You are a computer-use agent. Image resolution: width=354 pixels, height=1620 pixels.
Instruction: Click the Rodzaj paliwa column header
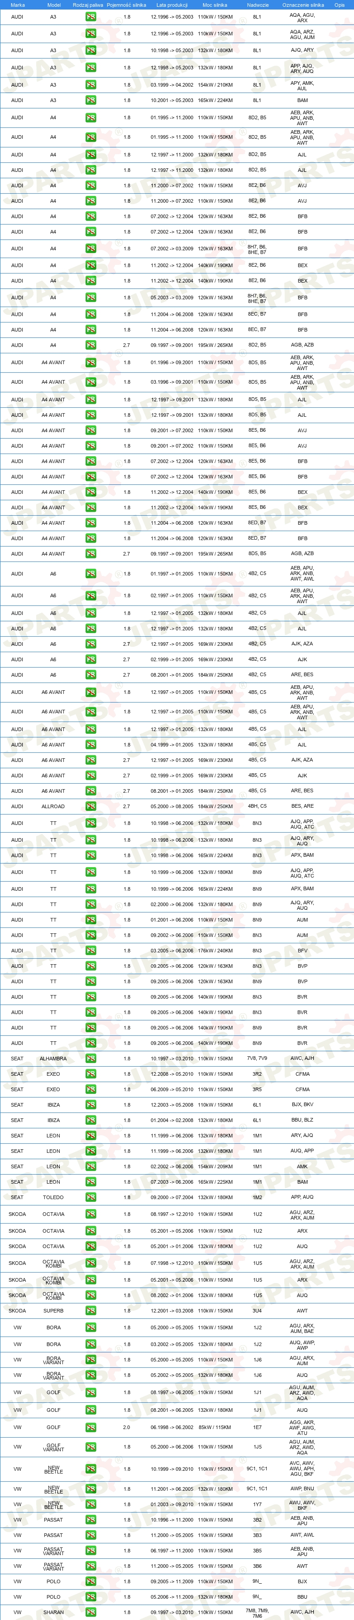(88, 5)
